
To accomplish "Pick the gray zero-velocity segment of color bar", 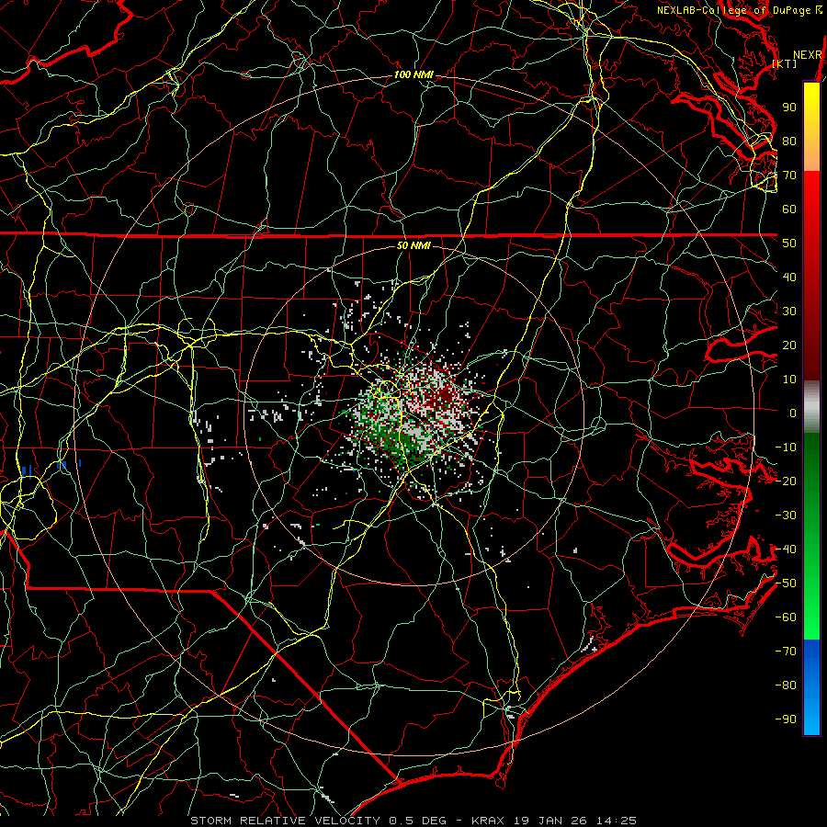I will tap(811, 407).
